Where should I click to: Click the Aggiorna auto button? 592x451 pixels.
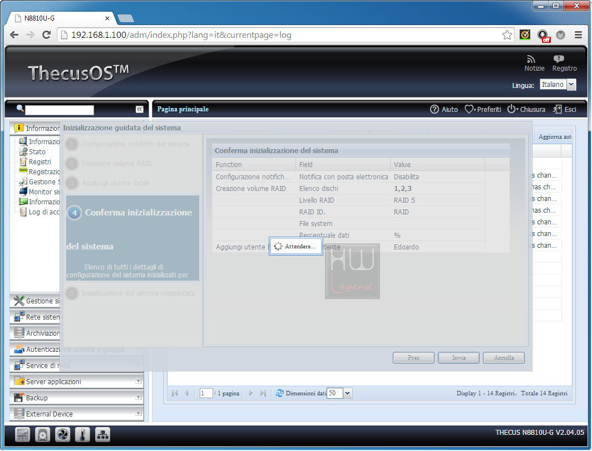pyautogui.click(x=555, y=137)
